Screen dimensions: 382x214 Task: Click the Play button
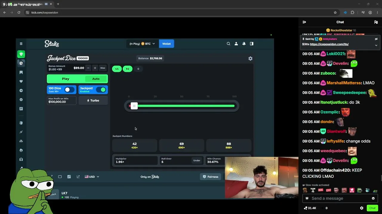pos(66,79)
